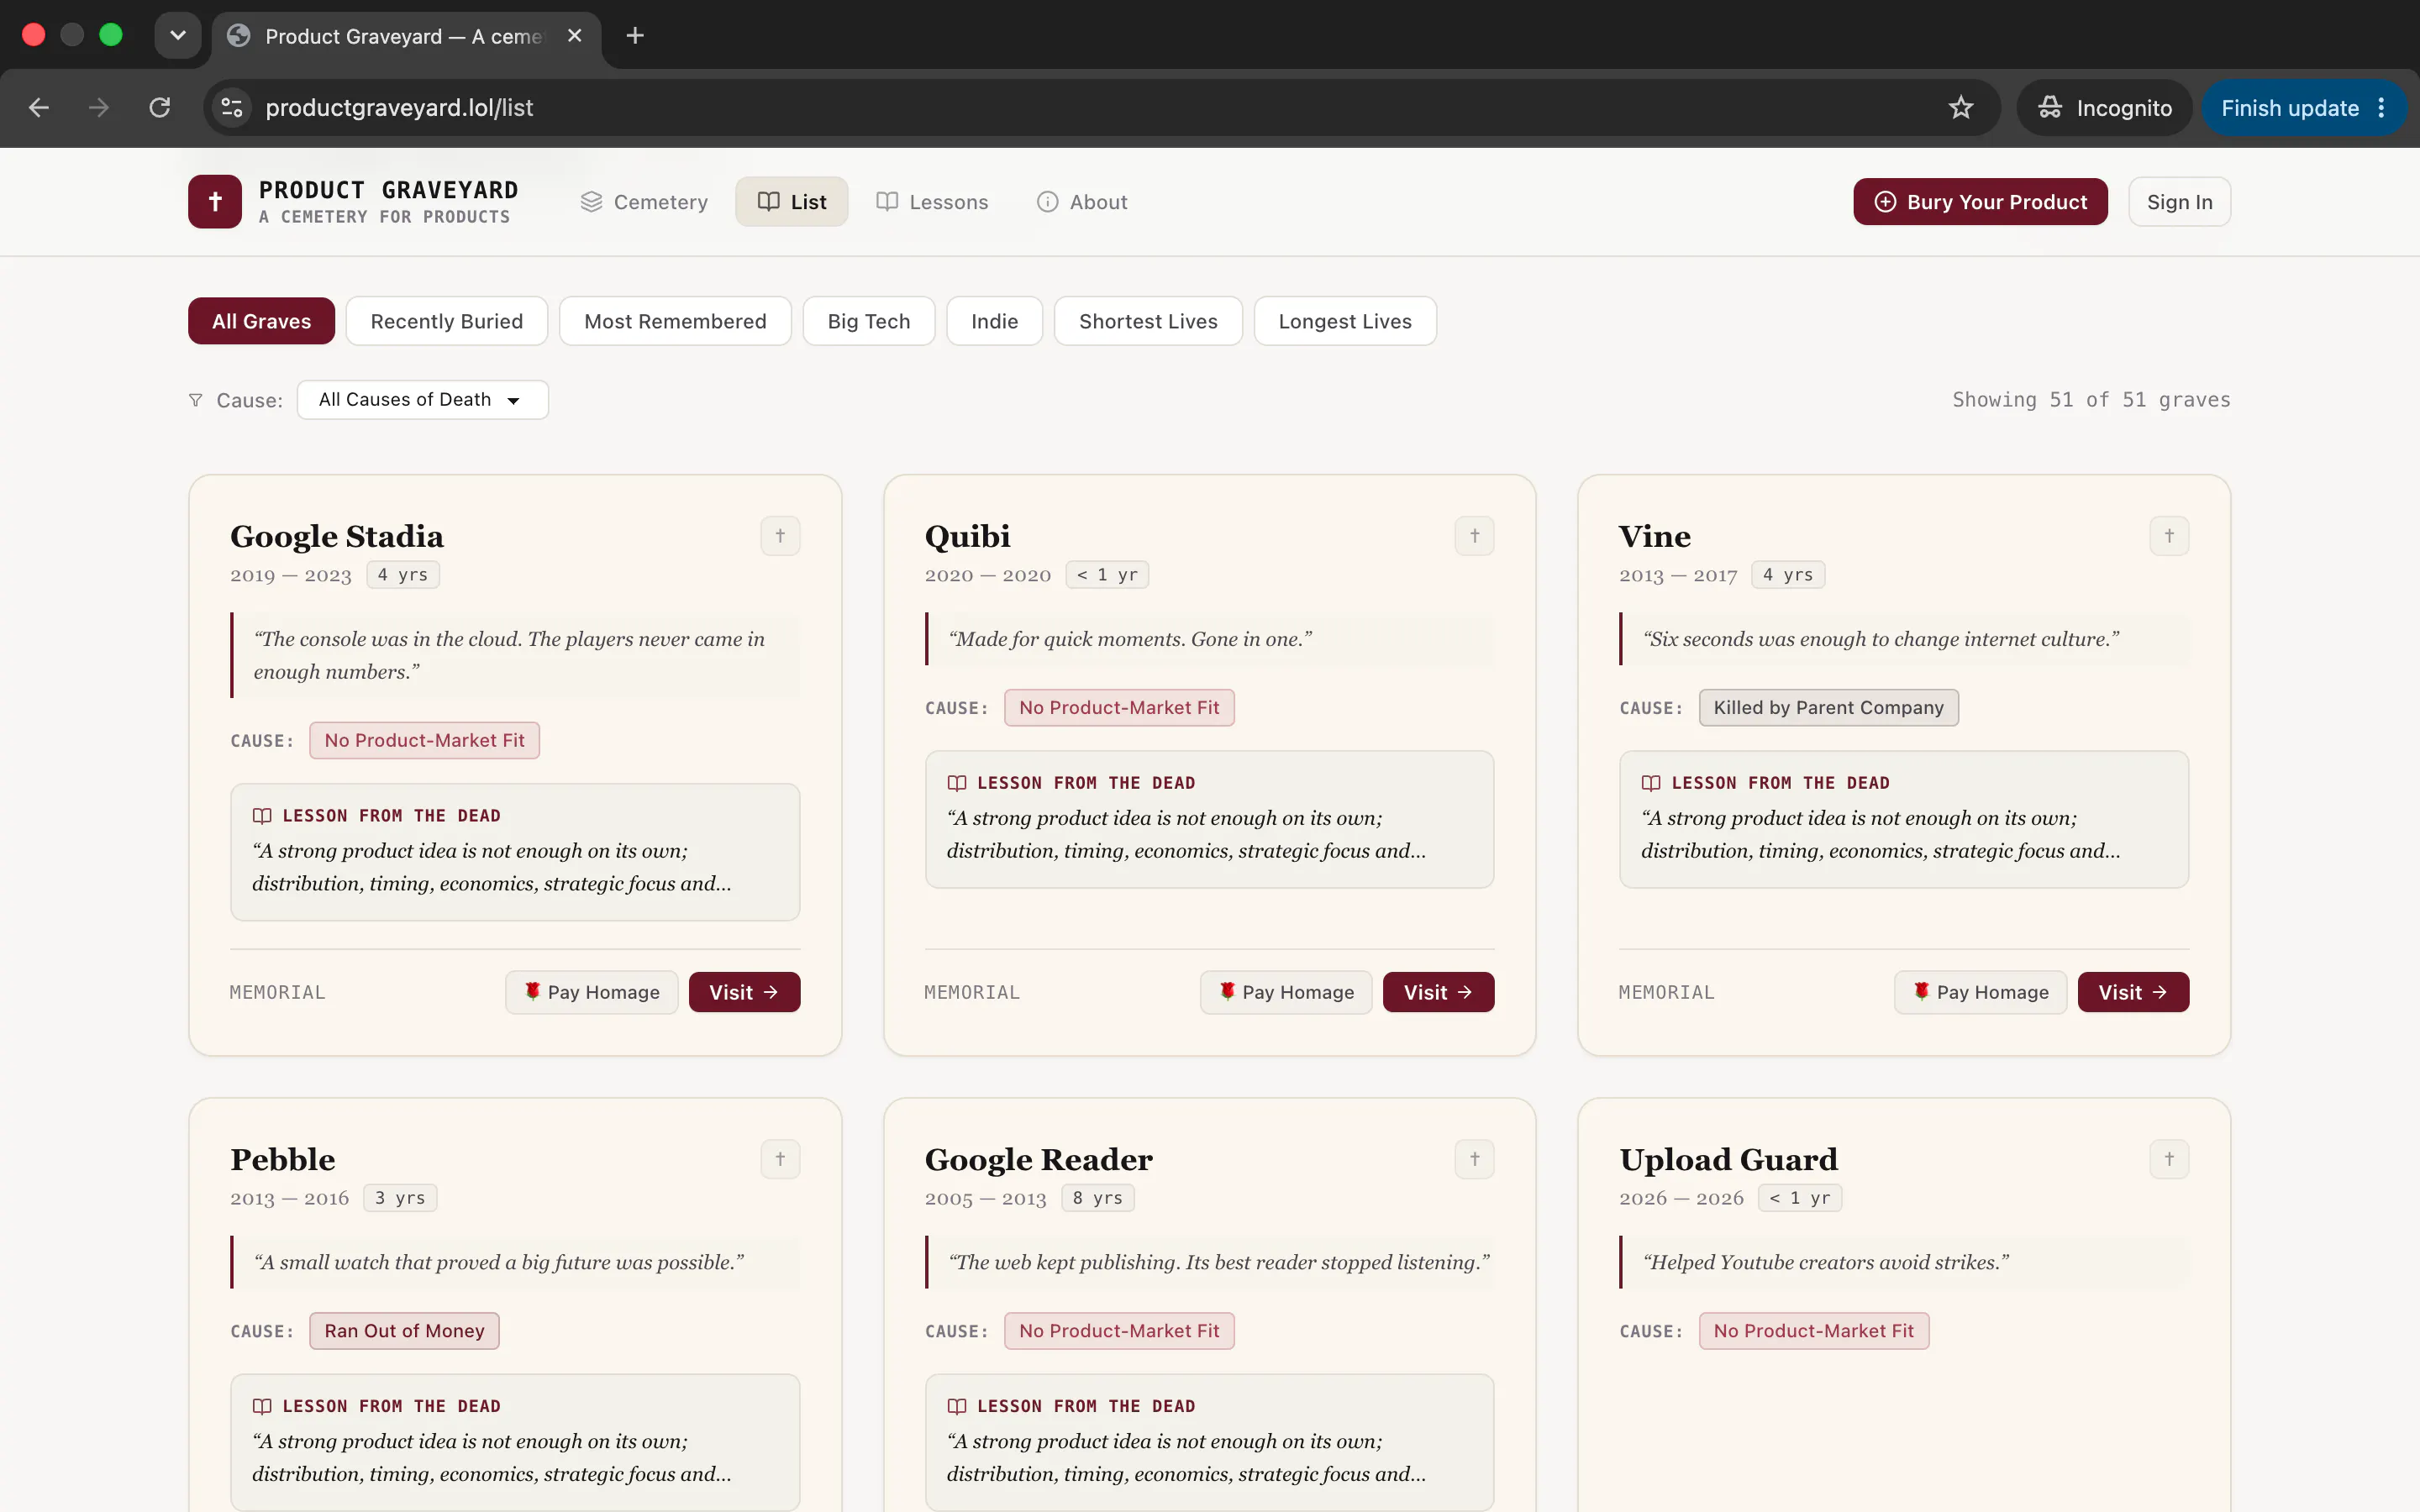Click the Upload Guard title
The width and height of the screenshot is (2420, 1512).
point(1728,1159)
